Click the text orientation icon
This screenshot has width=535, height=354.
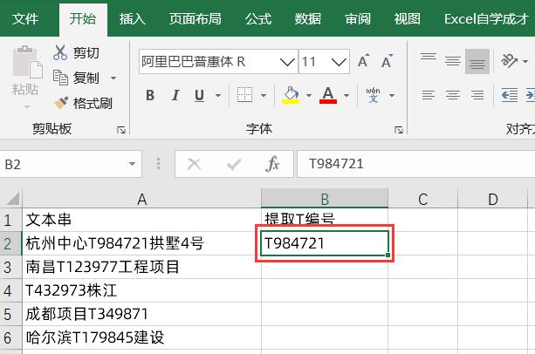coord(509,61)
